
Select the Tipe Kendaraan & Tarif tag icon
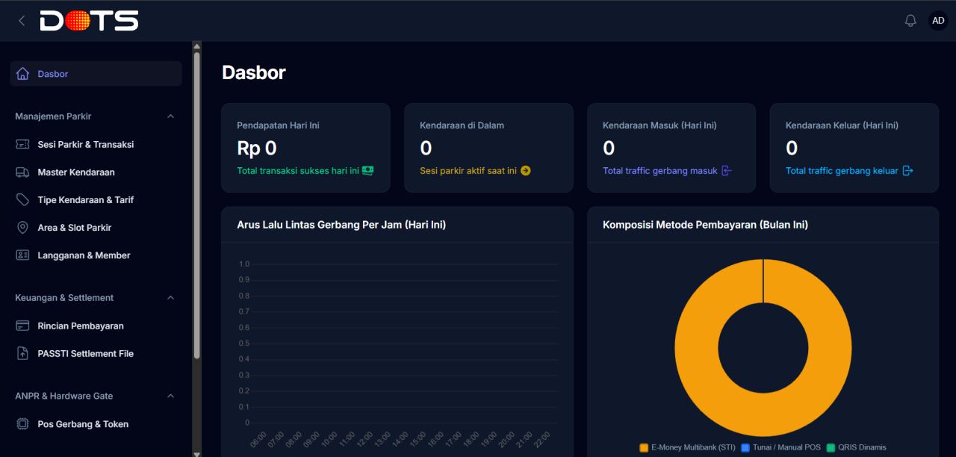[x=22, y=200]
